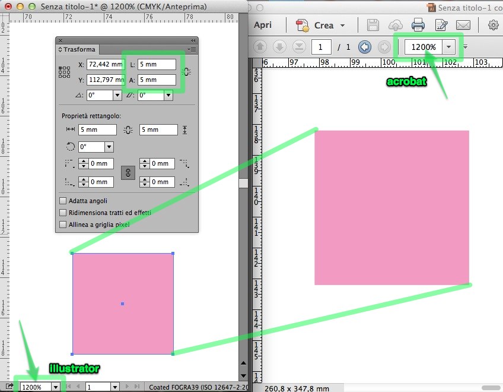
Task: Click Acrobat next view arrow
Action: 384,47
